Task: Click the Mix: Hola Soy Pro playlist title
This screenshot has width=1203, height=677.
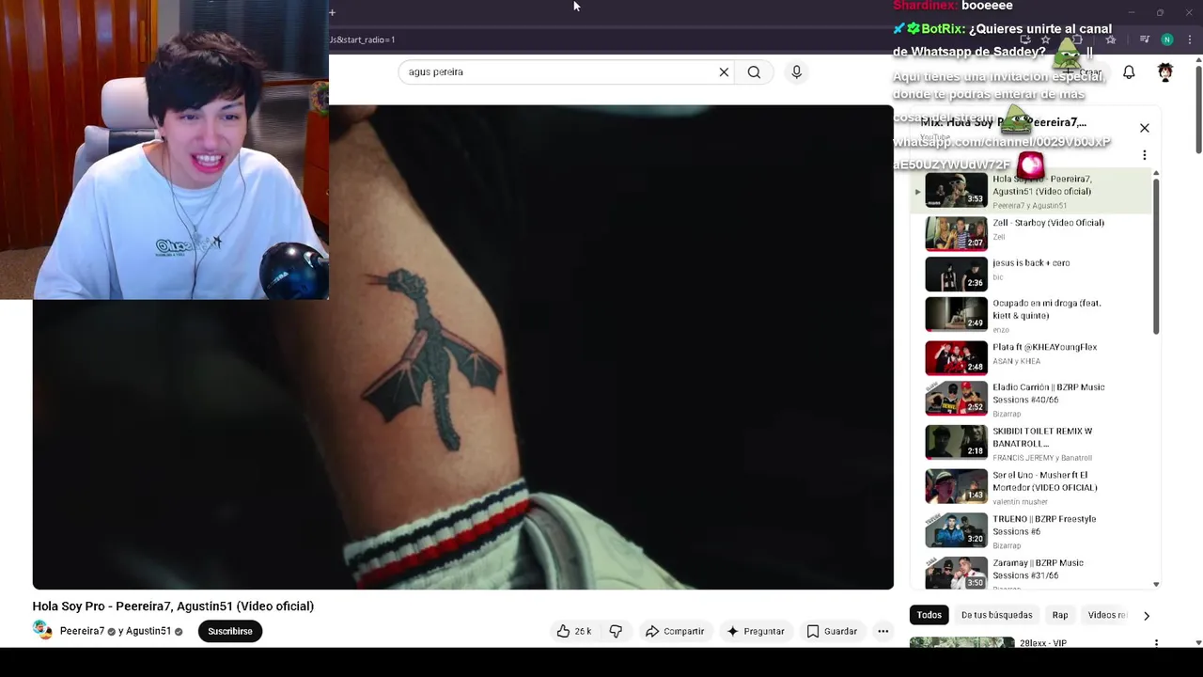Action: coord(1003,122)
